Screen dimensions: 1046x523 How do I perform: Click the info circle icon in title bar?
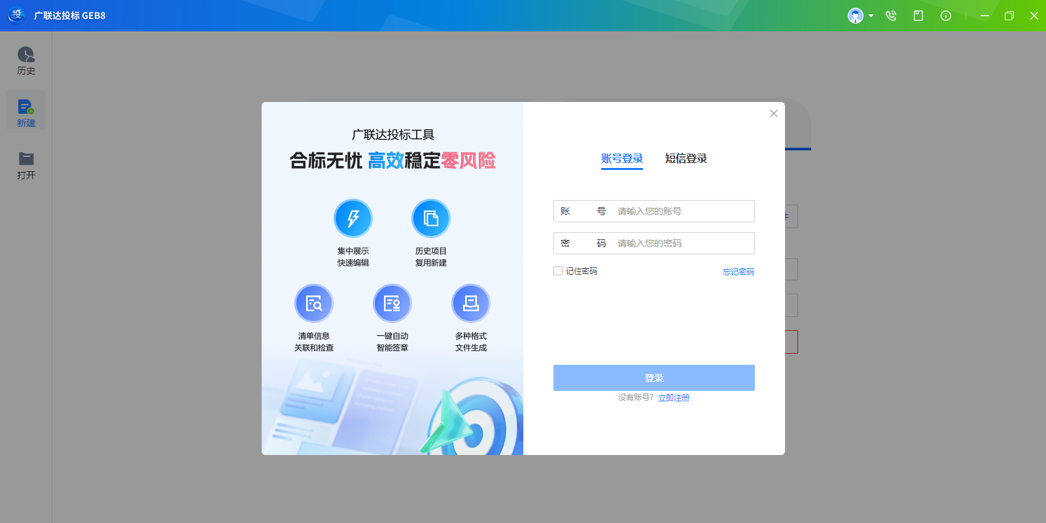pos(946,16)
